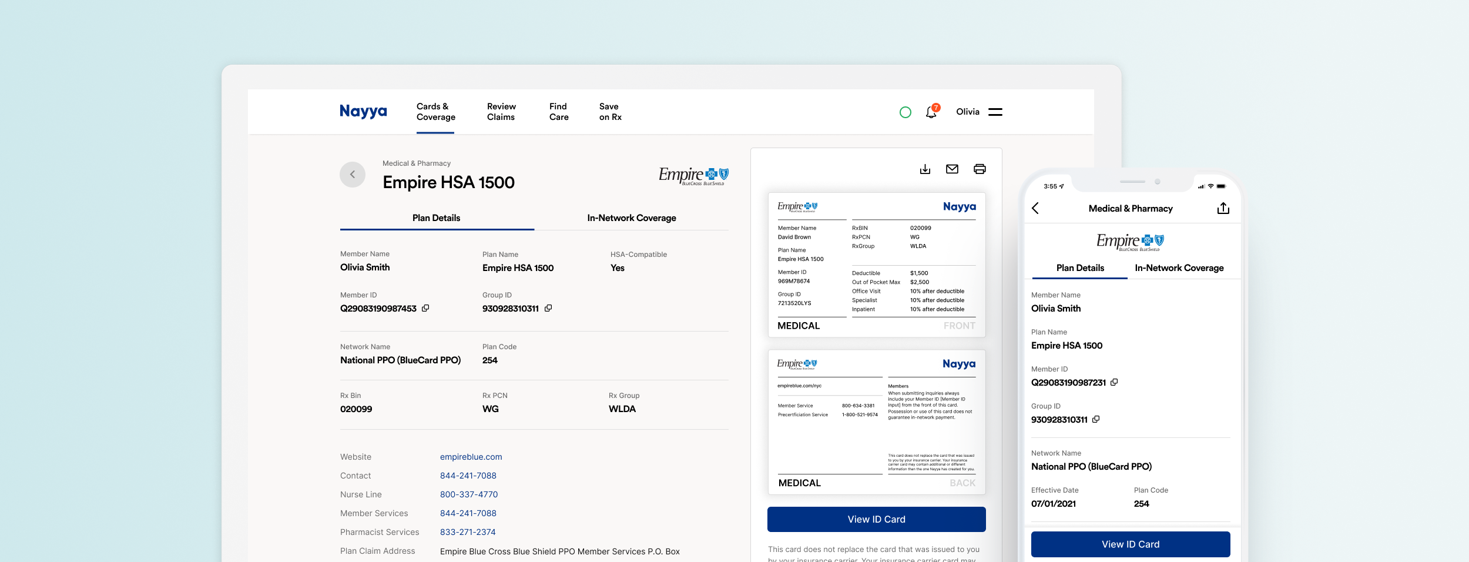Image resolution: width=1469 pixels, height=562 pixels.
Task: Tap share icon on phone screen
Action: point(1223,208)
